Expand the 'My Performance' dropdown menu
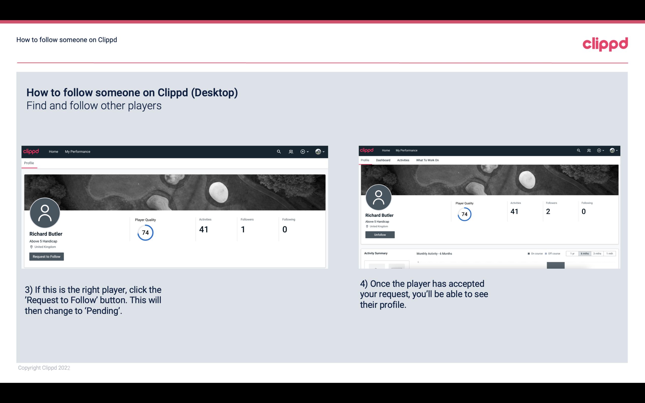The width and height of the screenshot is (645, 403). (77, 151)
